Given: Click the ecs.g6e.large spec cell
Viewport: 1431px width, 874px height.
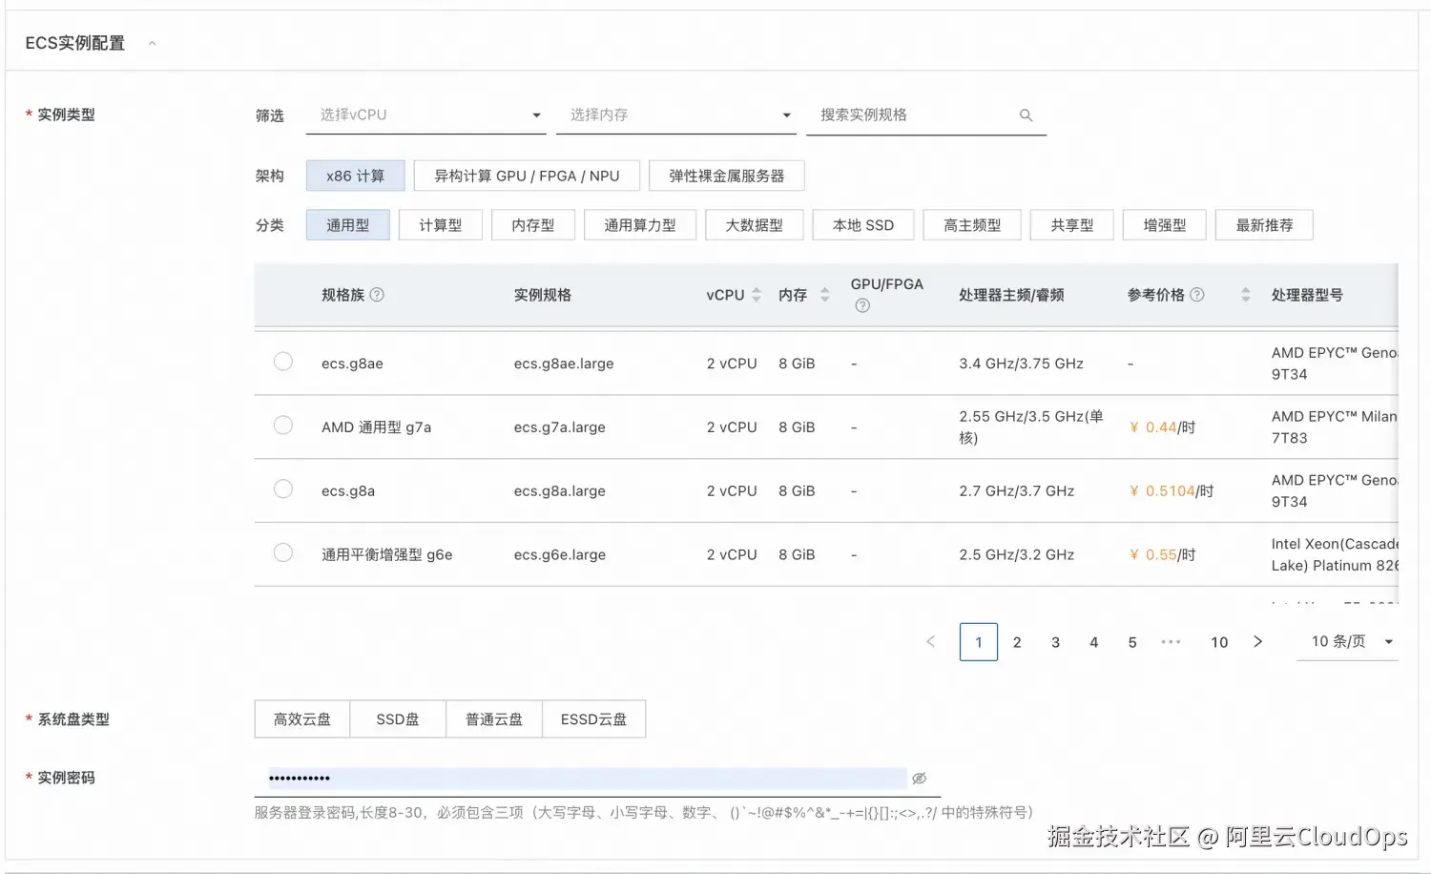Looking at the screenshot, I should [x=560, y=554].
